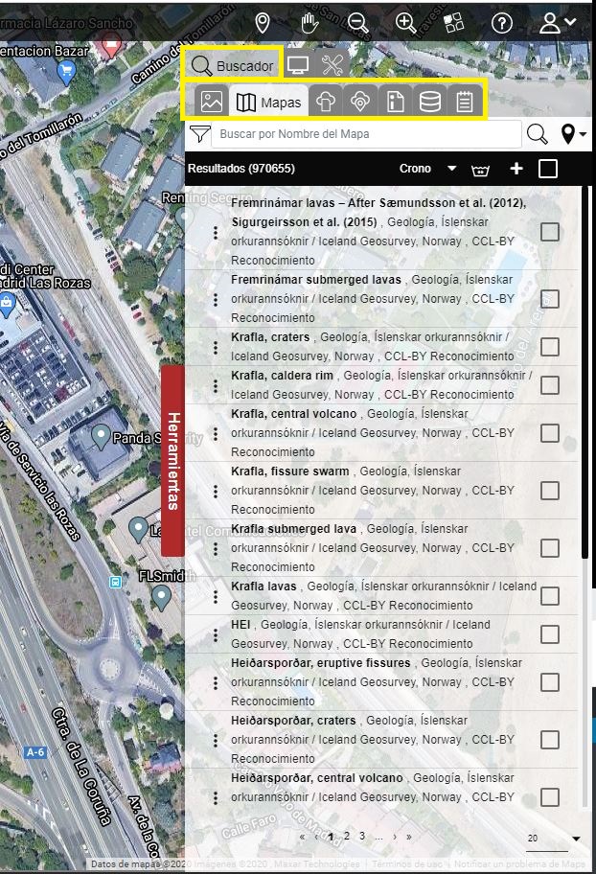Open the cloud upload tab

click(x=326, y=102)
